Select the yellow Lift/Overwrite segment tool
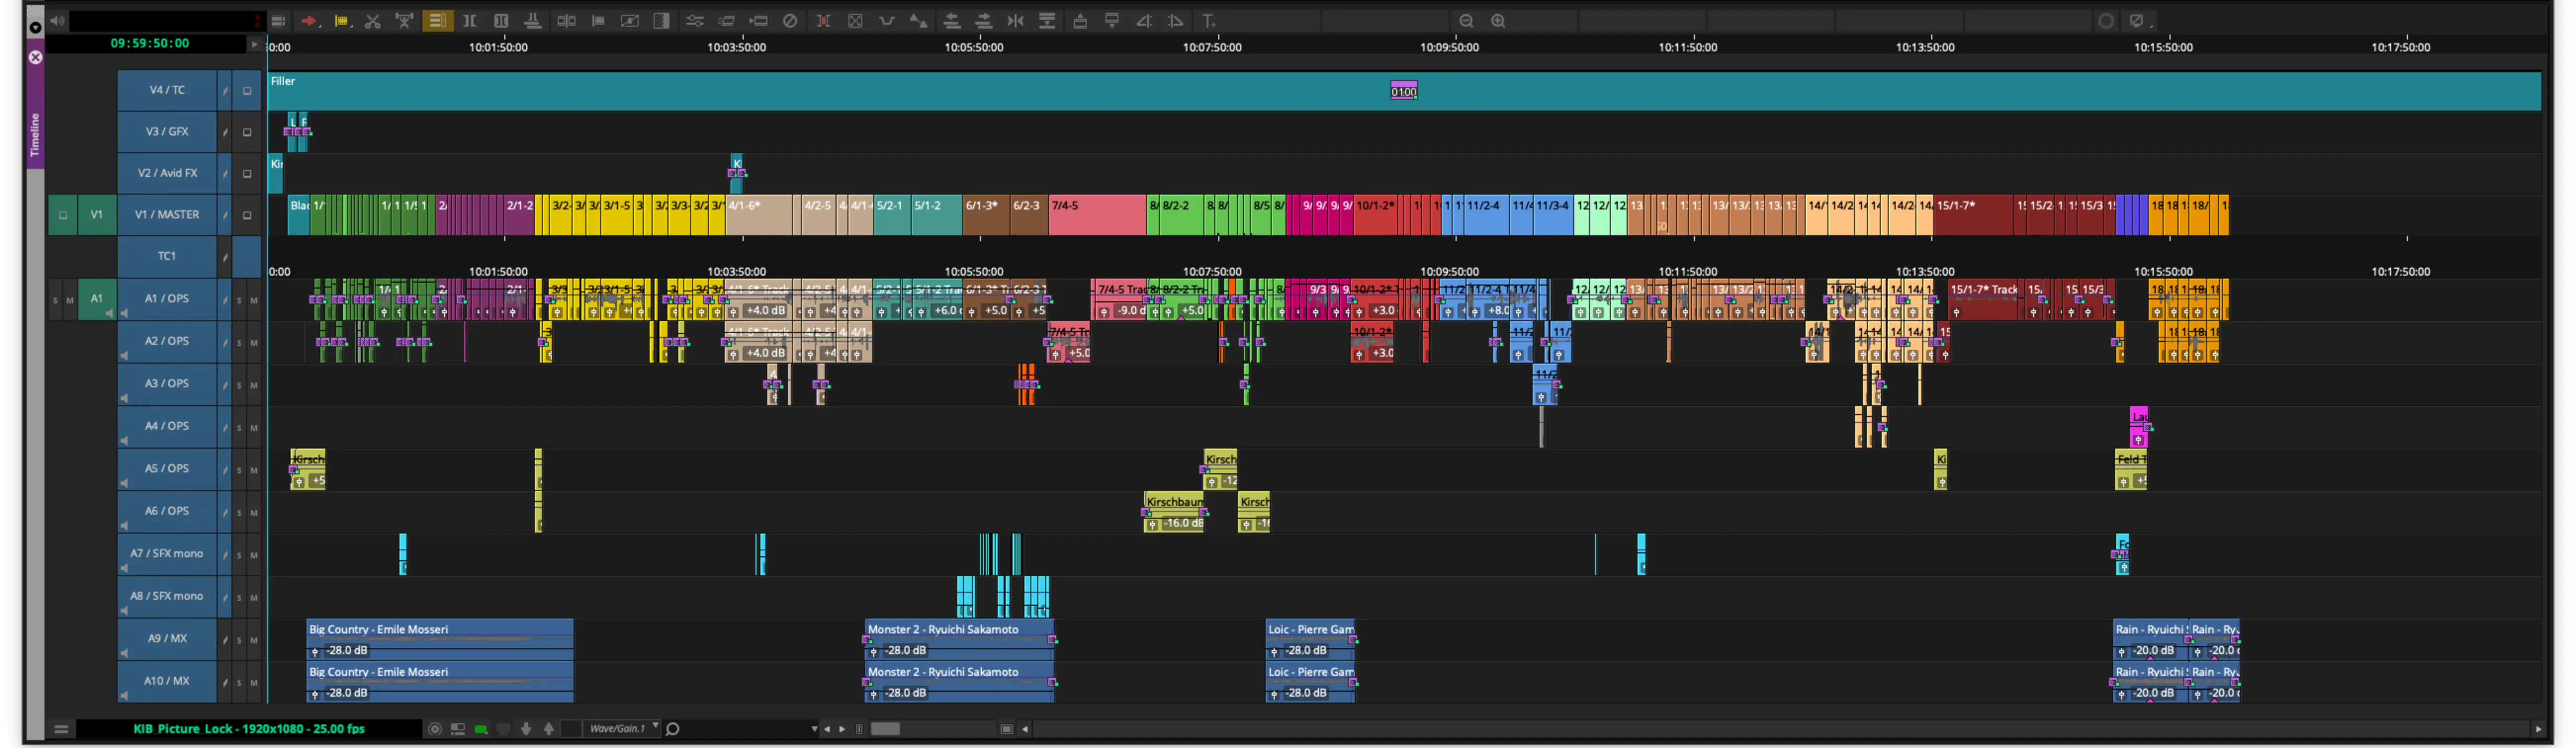 tap(341, 21)
